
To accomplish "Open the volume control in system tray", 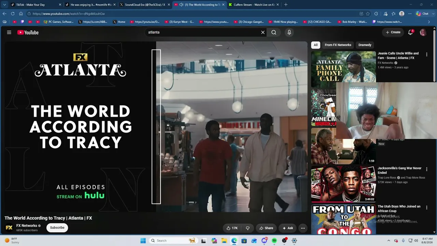I will pyautogui.click(x=416, y=241).
